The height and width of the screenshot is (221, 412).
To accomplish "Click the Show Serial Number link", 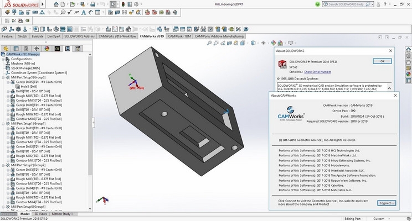I will pos(317,72).
